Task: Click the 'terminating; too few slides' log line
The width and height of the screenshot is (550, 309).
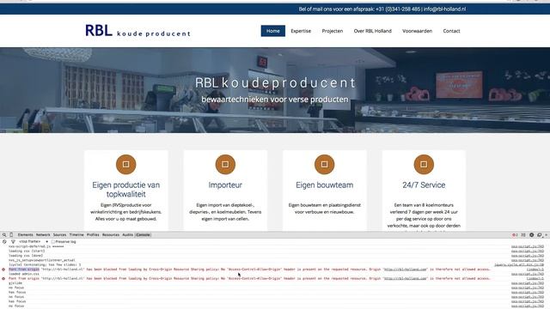Action: tap(45, 265)
